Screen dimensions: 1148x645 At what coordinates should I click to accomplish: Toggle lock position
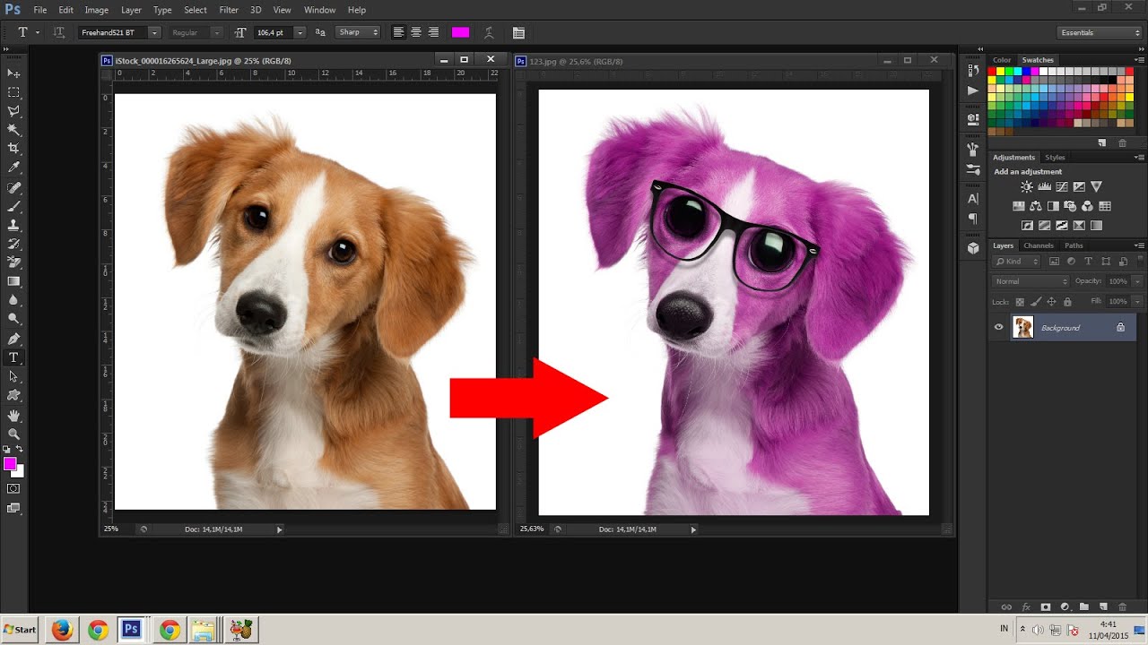point(1052,302)
